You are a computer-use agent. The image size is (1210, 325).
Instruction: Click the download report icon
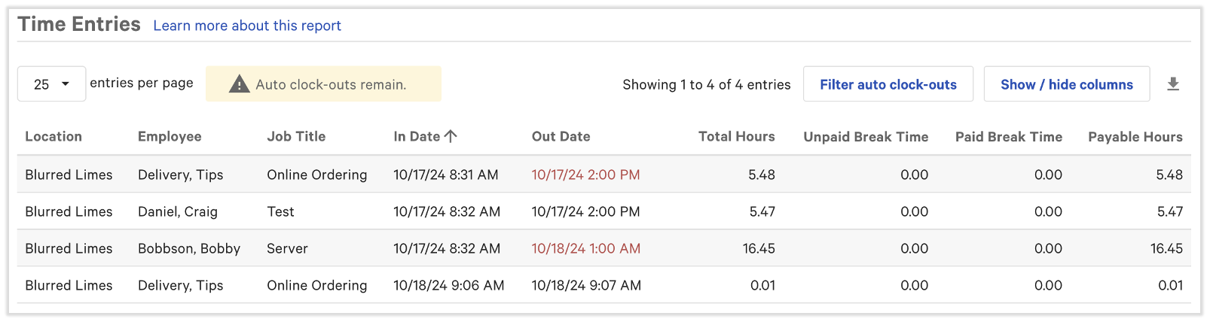[1172, 84]
